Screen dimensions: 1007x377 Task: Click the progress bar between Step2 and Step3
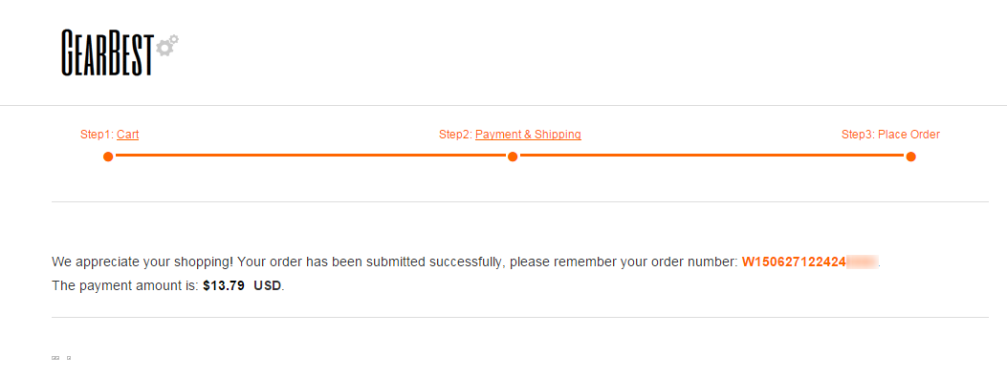point(711,156)
